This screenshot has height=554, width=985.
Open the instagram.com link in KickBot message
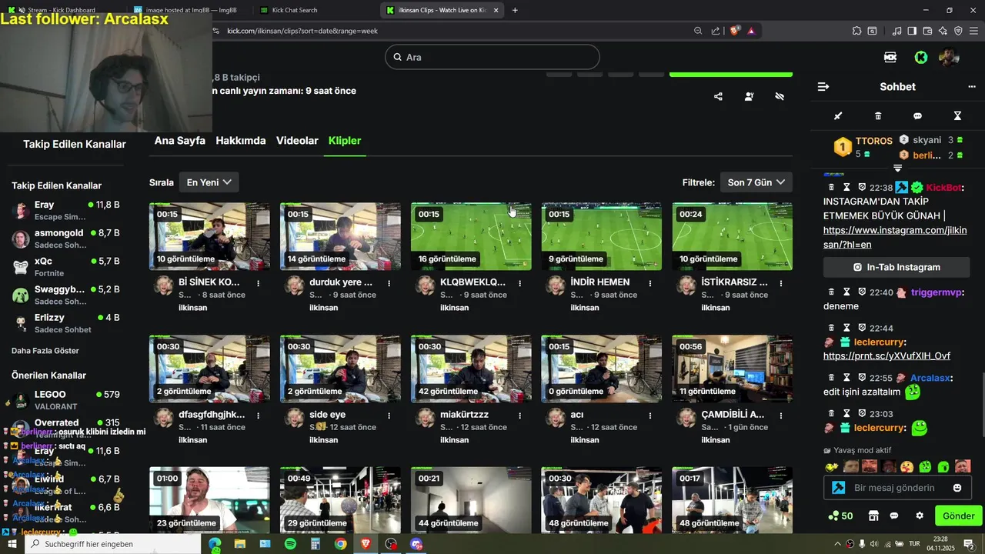click(895, 237)
